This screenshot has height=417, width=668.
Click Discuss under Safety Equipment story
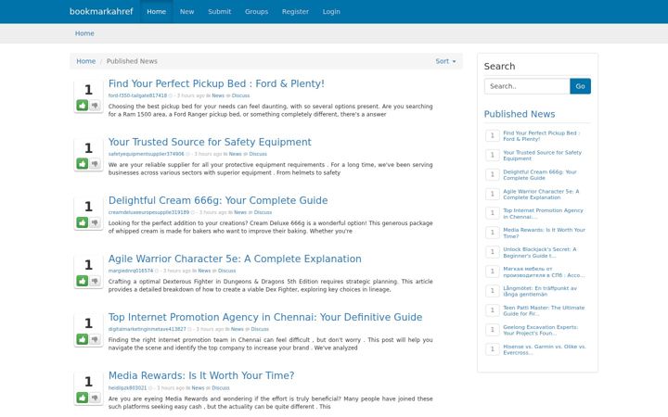click(x=258, y=154)
